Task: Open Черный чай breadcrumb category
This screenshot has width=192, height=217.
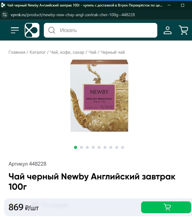Action: 113,52
